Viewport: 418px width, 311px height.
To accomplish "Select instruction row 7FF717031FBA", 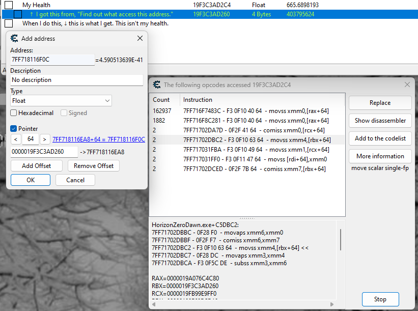I will tap(248, 150).
